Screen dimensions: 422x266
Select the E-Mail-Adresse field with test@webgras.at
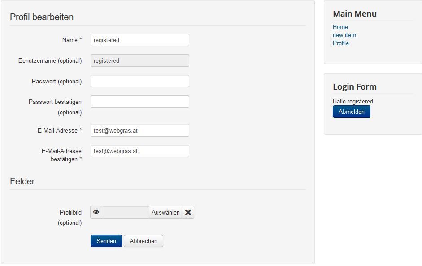click(139, 130)
